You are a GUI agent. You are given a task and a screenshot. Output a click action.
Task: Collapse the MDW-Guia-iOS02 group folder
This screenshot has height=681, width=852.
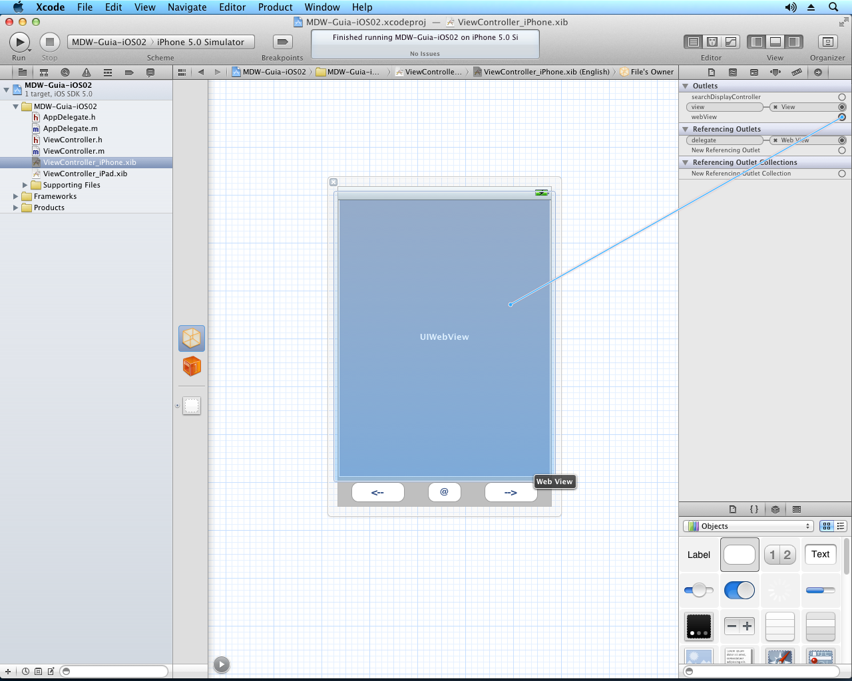tap(15, 106)
